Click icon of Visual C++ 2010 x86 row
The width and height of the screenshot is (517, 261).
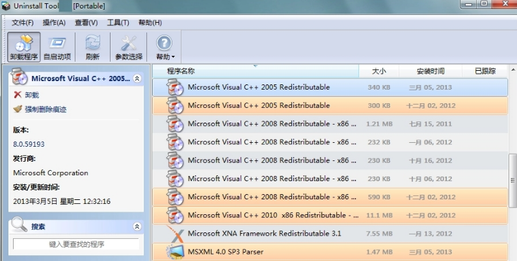coord(175,216)
